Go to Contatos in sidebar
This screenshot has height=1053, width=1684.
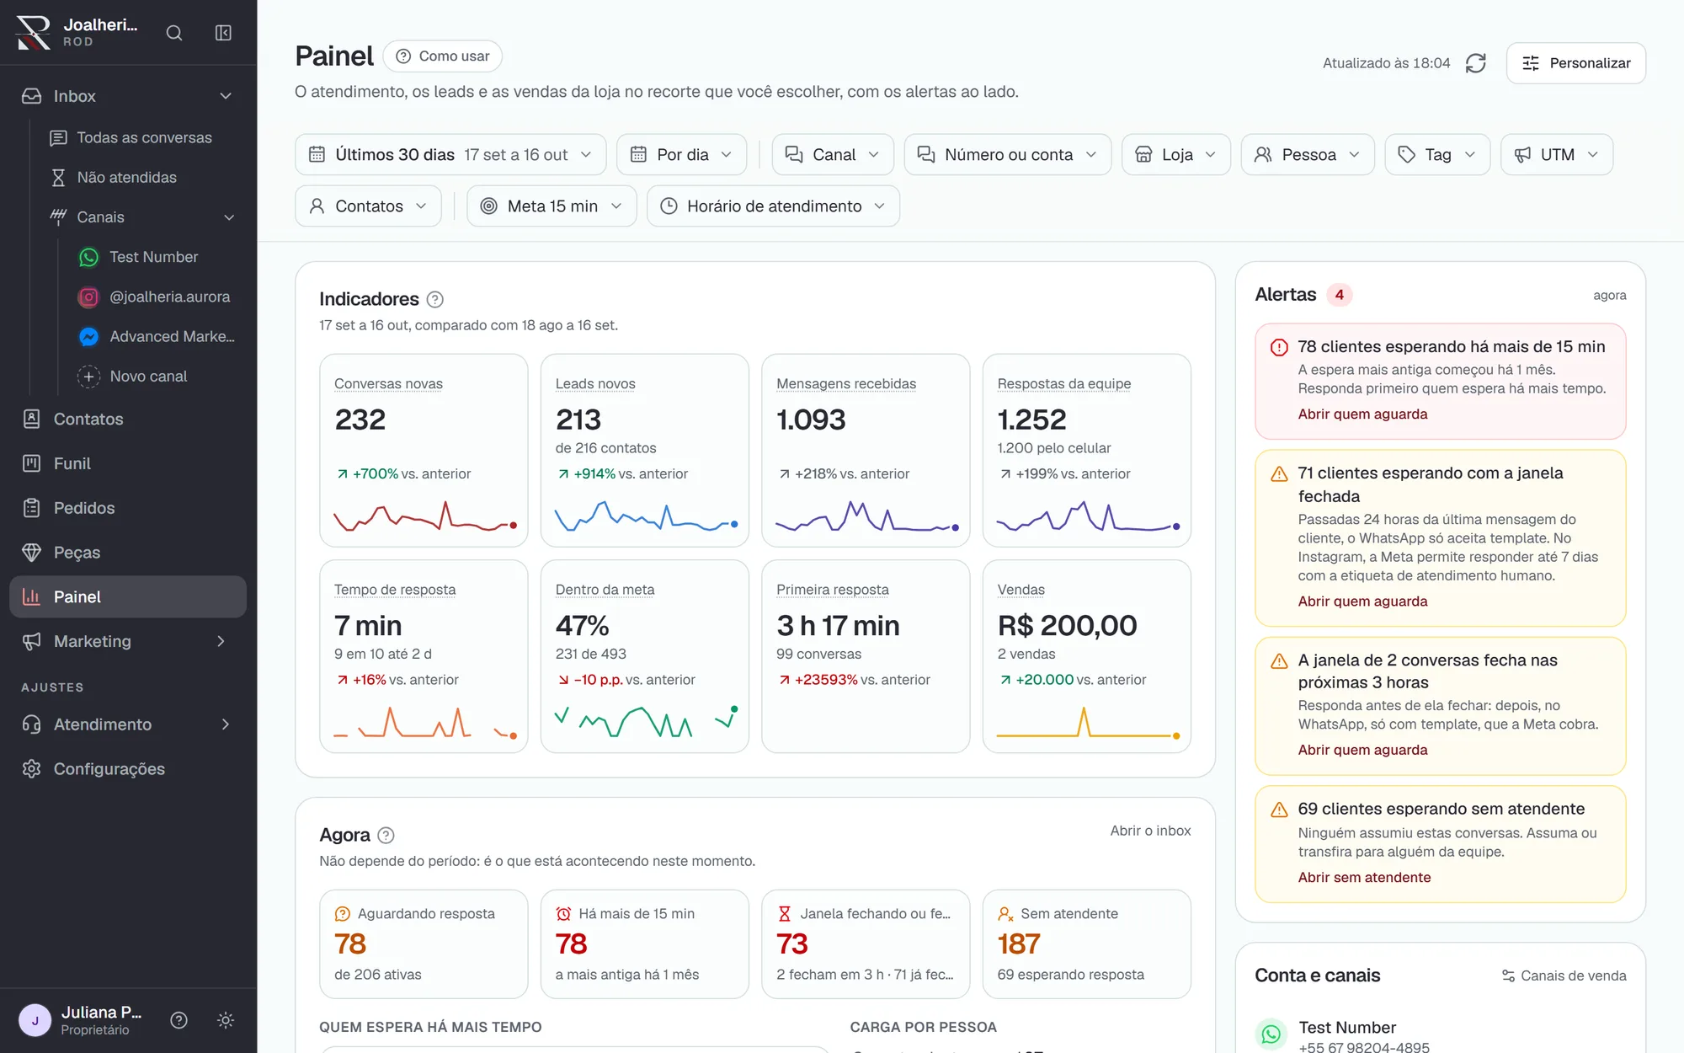[128, 420]
